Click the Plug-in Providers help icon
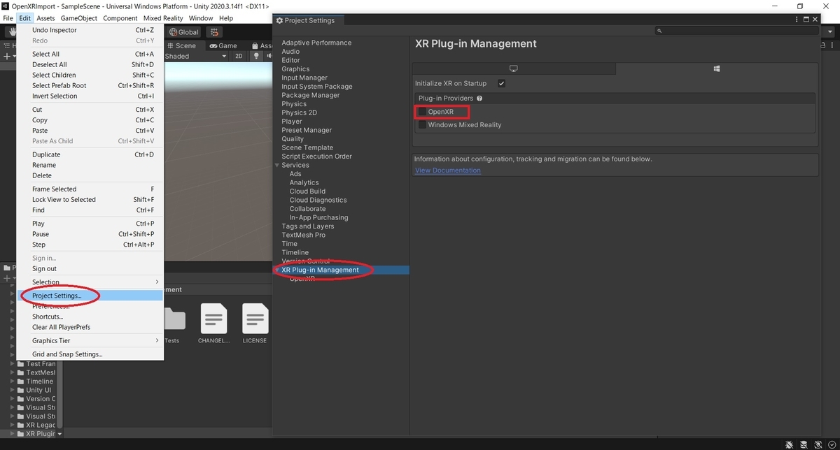This screenshot has height=450, width=840. pyautogui.click(x=479, y=99)
